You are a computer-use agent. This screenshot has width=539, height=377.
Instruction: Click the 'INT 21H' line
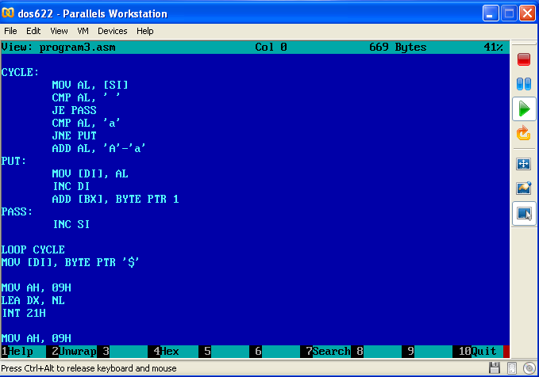coord(24,313)
